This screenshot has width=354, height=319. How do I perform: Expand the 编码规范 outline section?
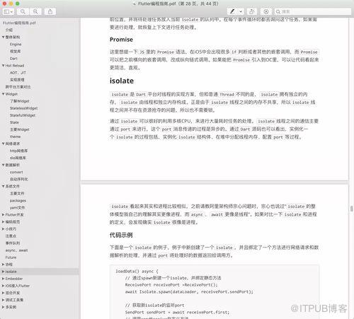click(x=4, y=221)
